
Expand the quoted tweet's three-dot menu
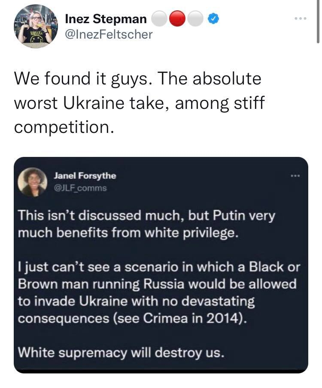[294, 176]
